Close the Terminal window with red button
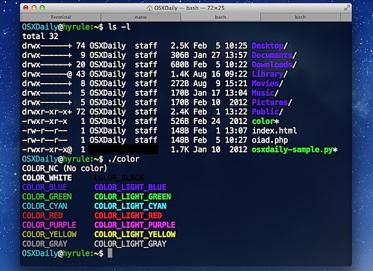The height and width of the screenshot is (271, 373). (26, 8)
